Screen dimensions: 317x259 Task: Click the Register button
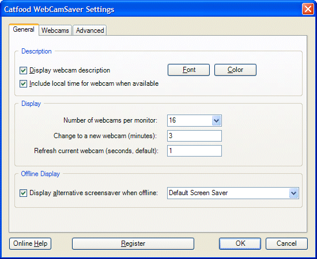pyautogui.click(x=133, y=243)
